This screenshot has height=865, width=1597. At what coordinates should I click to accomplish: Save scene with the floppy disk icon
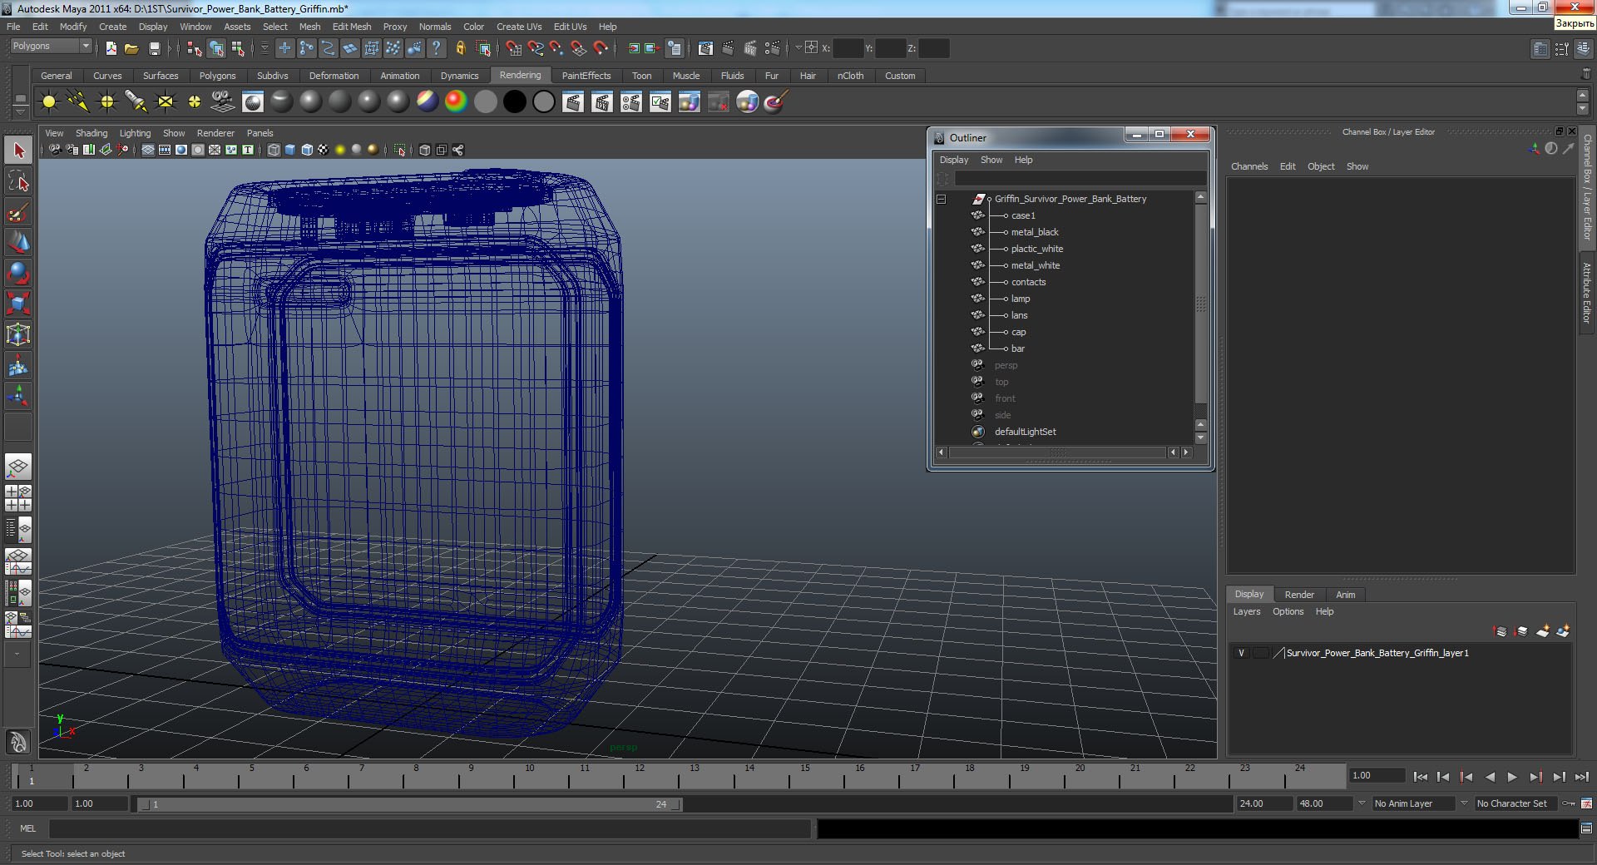click(x=154, y=48)
